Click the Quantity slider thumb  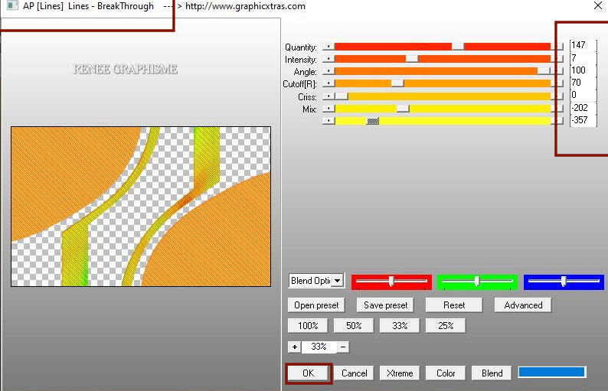coord(458,47)
